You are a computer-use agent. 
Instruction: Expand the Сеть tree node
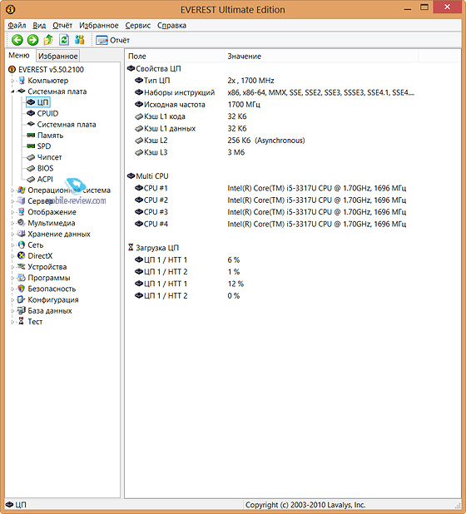12,245
